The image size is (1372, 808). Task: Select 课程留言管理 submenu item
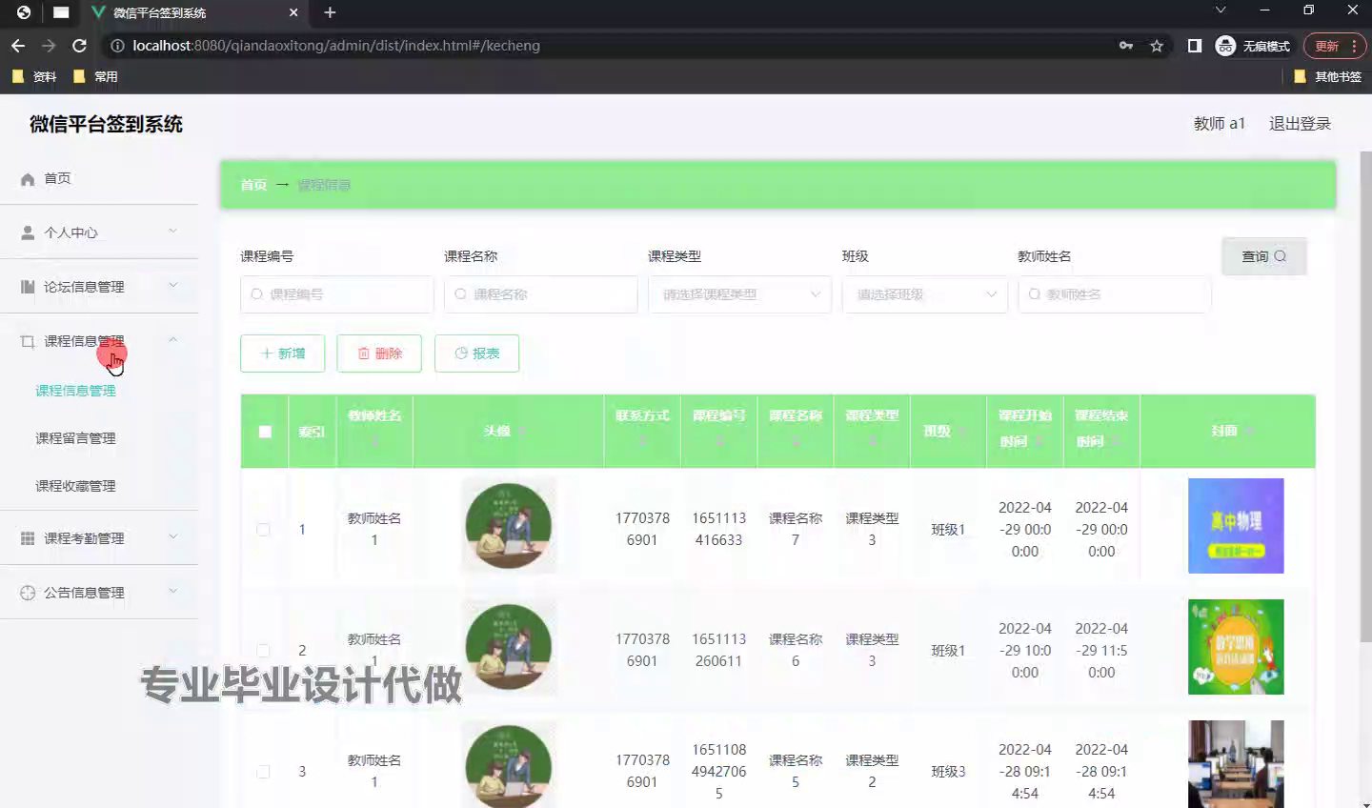coord(75,438)
